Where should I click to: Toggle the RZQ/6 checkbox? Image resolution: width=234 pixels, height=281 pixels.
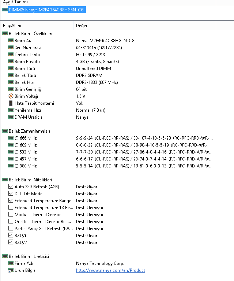[x=11, y=235]
